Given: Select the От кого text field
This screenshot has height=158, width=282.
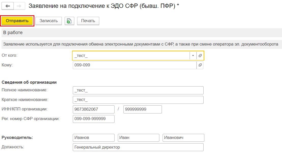Looking at the screenshot, I should coord(131,55).
